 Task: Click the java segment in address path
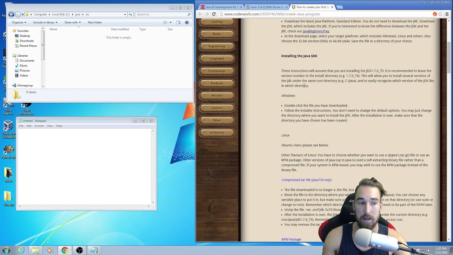(78, 15)
